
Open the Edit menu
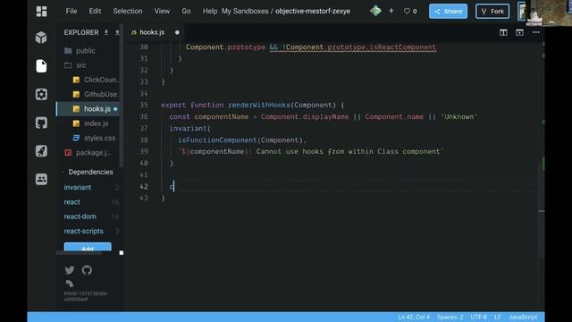[95, 11]
